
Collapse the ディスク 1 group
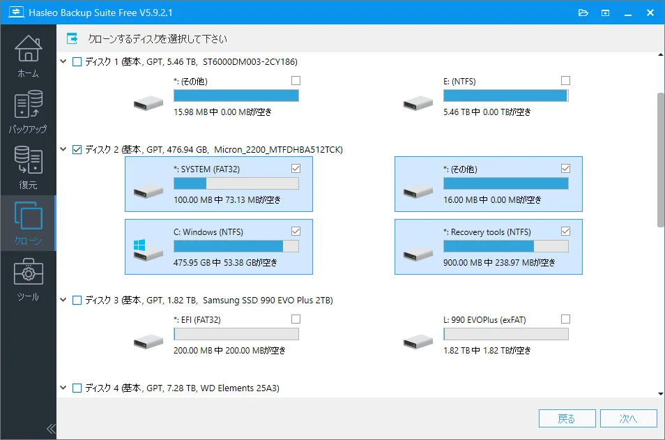(x=63, y=61)
